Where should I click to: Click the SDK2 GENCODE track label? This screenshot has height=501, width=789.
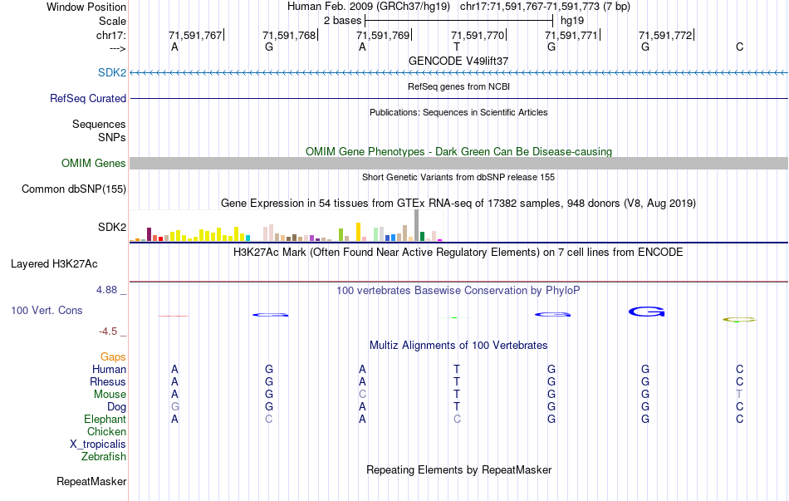(x=112, y=72)
